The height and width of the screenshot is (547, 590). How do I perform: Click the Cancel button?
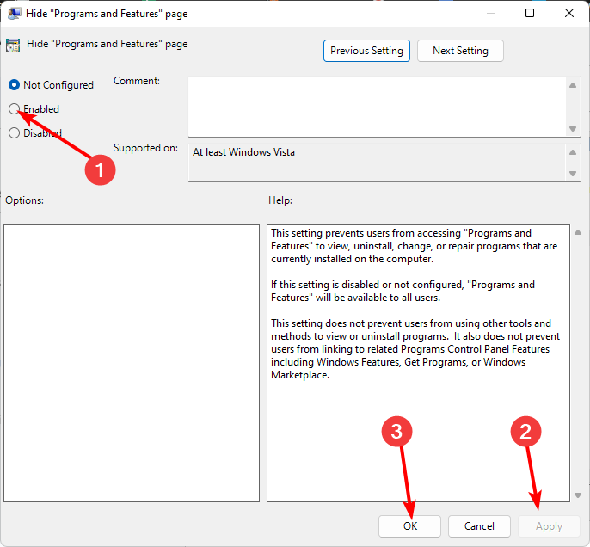pyautogui.click(x=479, y=526)
